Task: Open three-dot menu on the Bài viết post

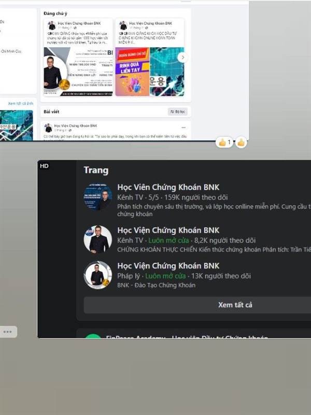Action: [x=183, y=128]
